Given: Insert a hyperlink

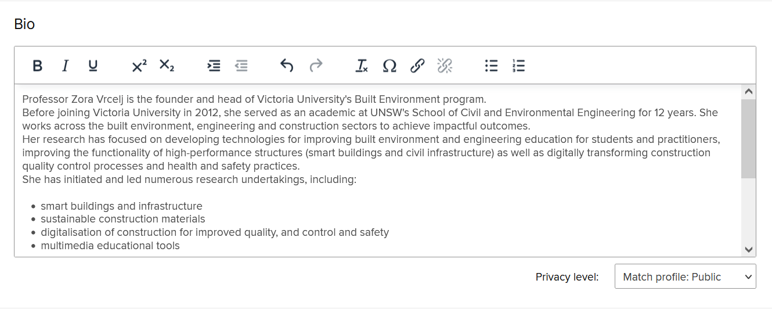Looking at the screenshot, I should (417, 66).
